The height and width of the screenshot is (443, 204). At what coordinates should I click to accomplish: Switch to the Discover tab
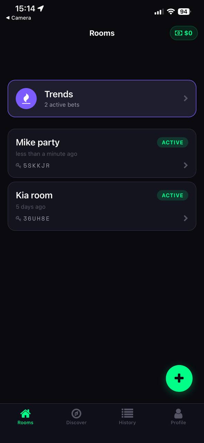pos(76,416)
